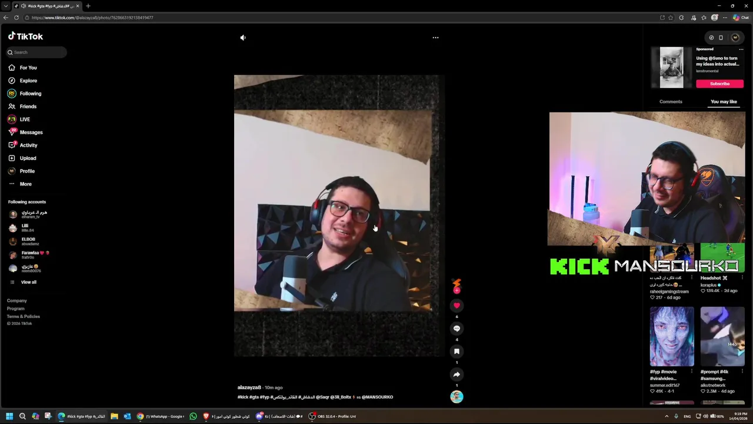Expand the Company footer section
Viewport: 753px width, 424px height.
pos(16,301)
